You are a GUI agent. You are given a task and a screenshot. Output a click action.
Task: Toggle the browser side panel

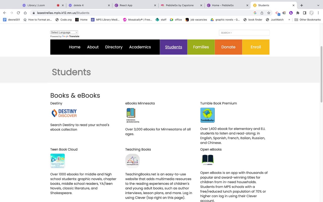(305, 13)
